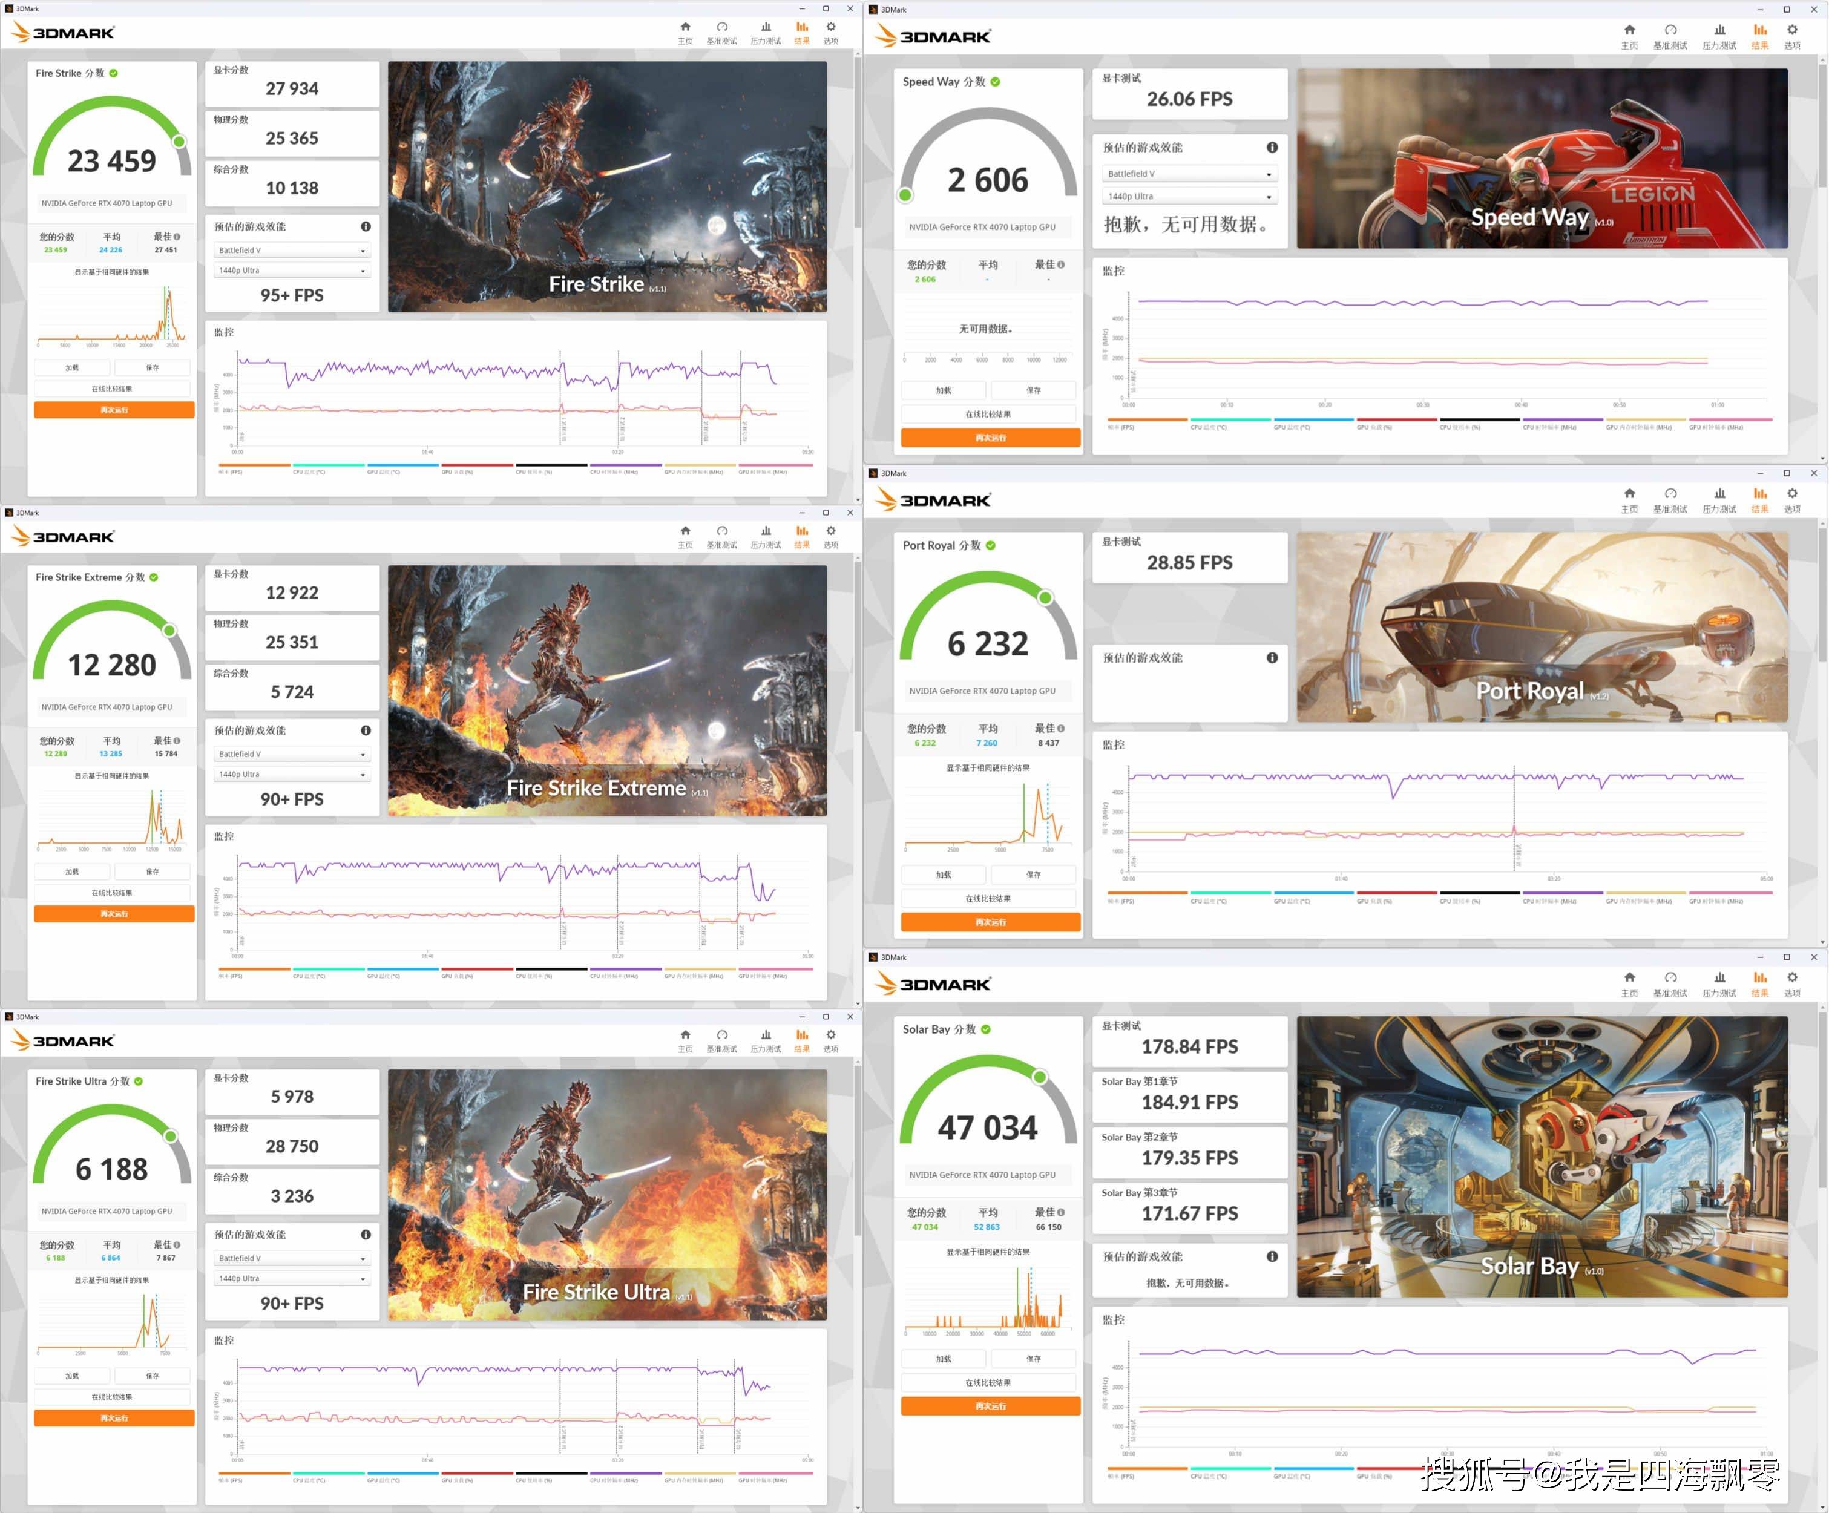1829x1513 pixels.
Task: Select Results tab in Port Royal window
Action: pyautogui.click(x=1760, y=500)
